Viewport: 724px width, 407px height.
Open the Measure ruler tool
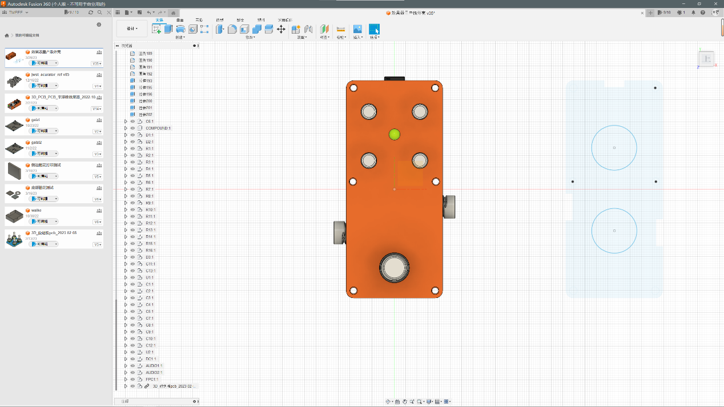[341, 29]
